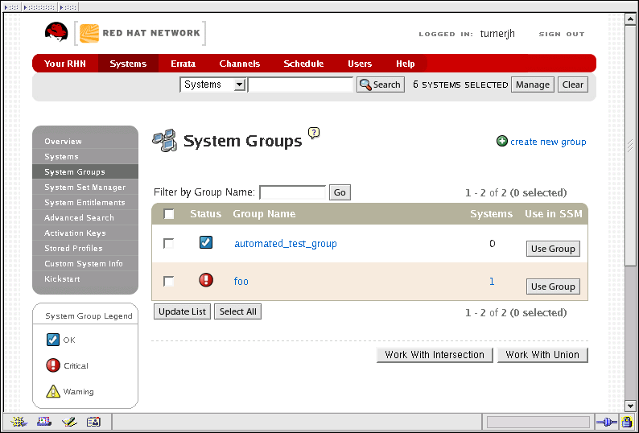
Task: Go to Overview in sidebar
Action: pyautogui.click(x=85, y=141)
